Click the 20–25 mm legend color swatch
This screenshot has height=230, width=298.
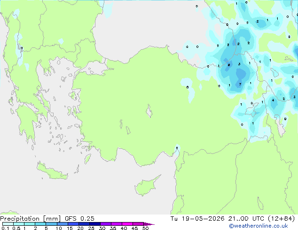pyautogui.click(x=84, y=224)
